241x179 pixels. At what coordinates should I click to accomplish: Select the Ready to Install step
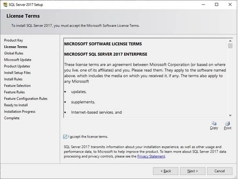click(x=16, y=105)
